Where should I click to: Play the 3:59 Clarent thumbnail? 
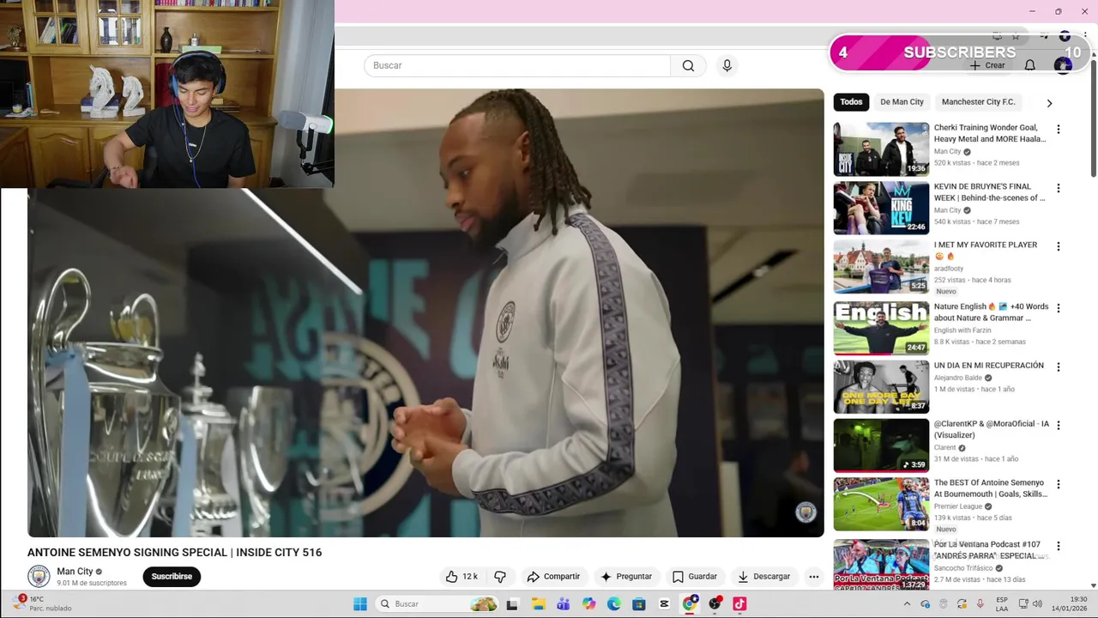click(x=881, y=445)
